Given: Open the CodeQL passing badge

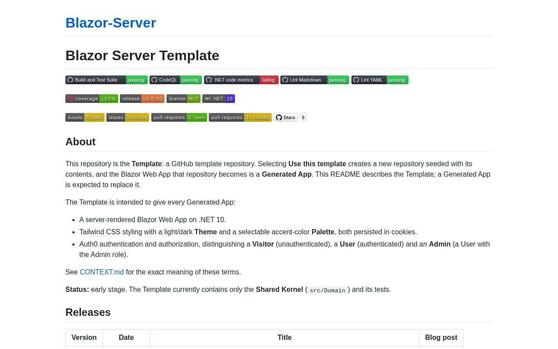Looking at the screenshot, I should click(176, 80).
